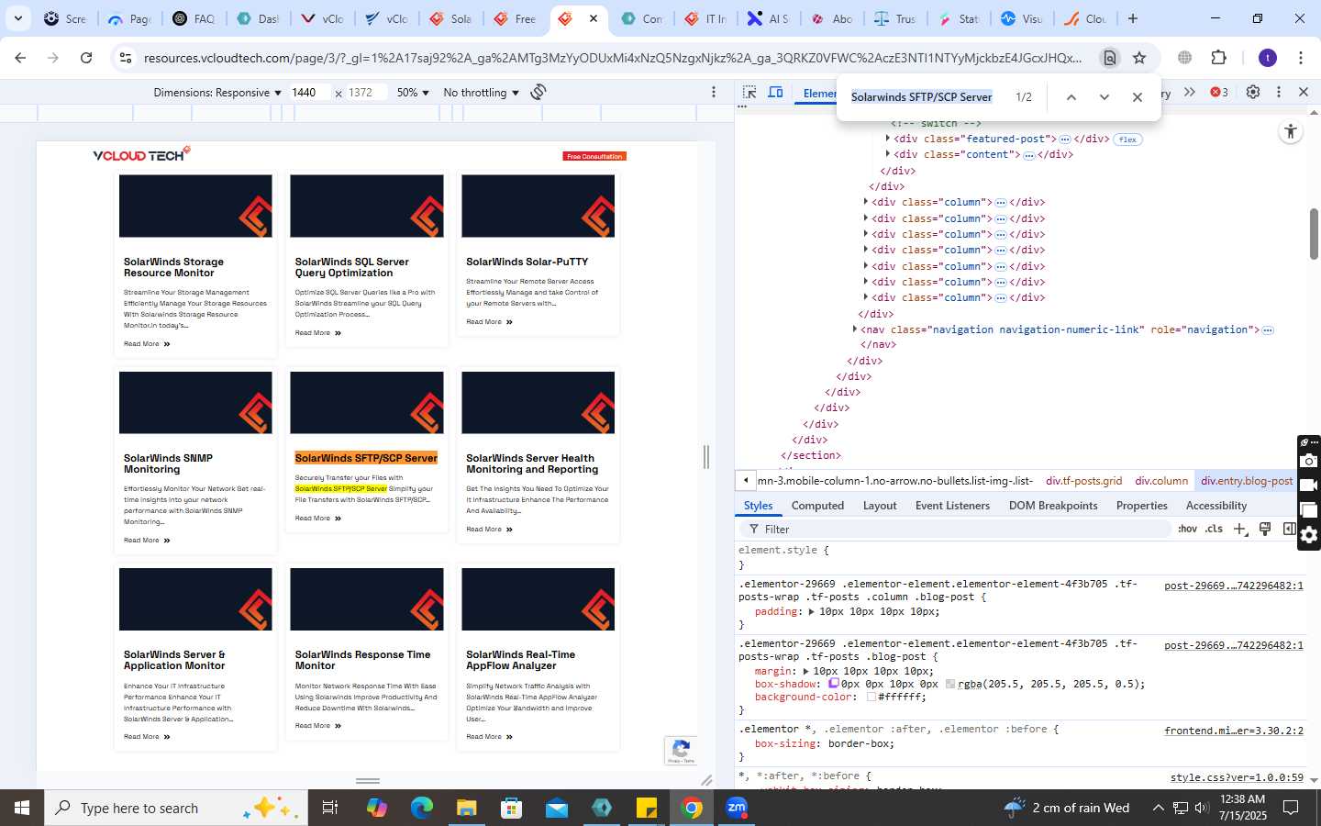Open SolarWinds SFTP/SCP Server post title
This screenshot has height=826, width=1321.
coord(366,458)
